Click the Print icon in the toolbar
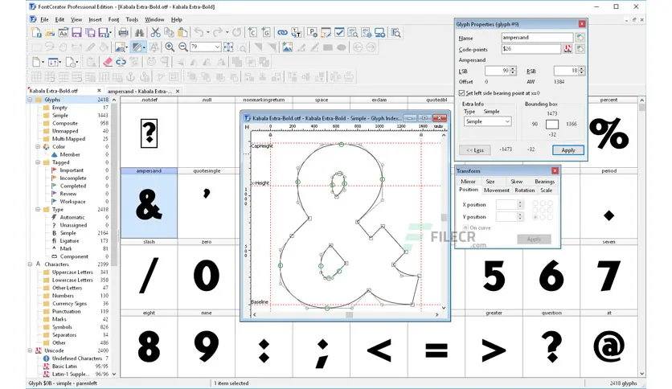 [123, 33]
